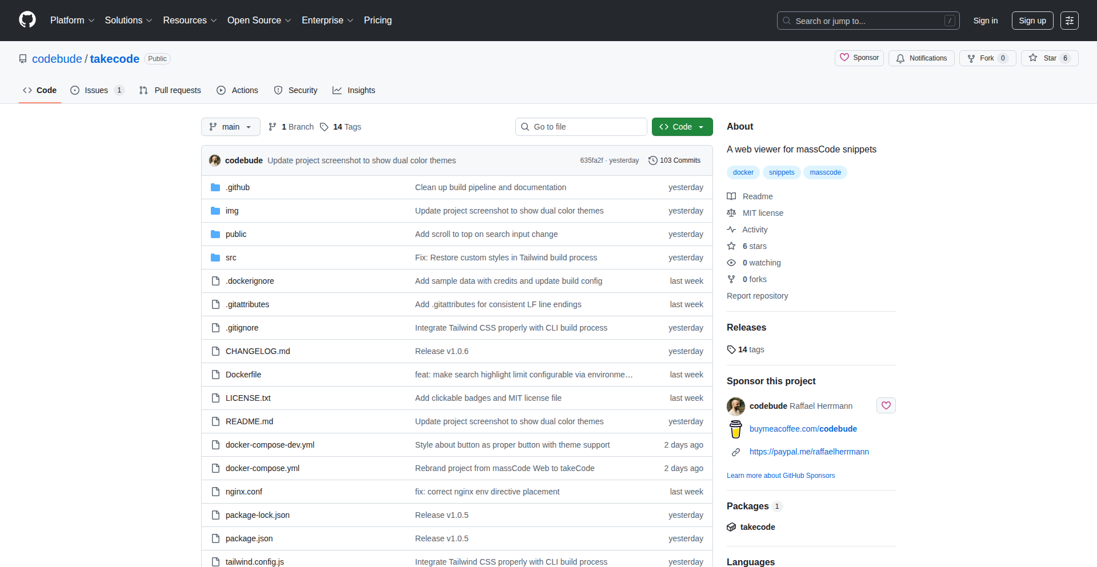
Task: Expand the Solutions menu
Action: [129, 20]
